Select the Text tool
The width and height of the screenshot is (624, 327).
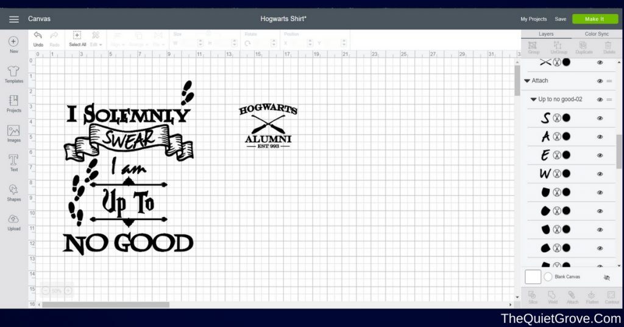(x=13, y=163)
